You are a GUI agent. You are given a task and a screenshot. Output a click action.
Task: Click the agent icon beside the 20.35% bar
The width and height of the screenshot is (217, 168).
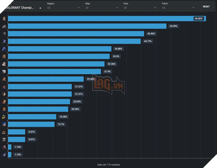coord(4,109)
